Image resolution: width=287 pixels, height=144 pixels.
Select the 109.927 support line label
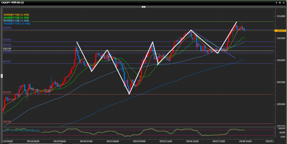tap(7, 61)
